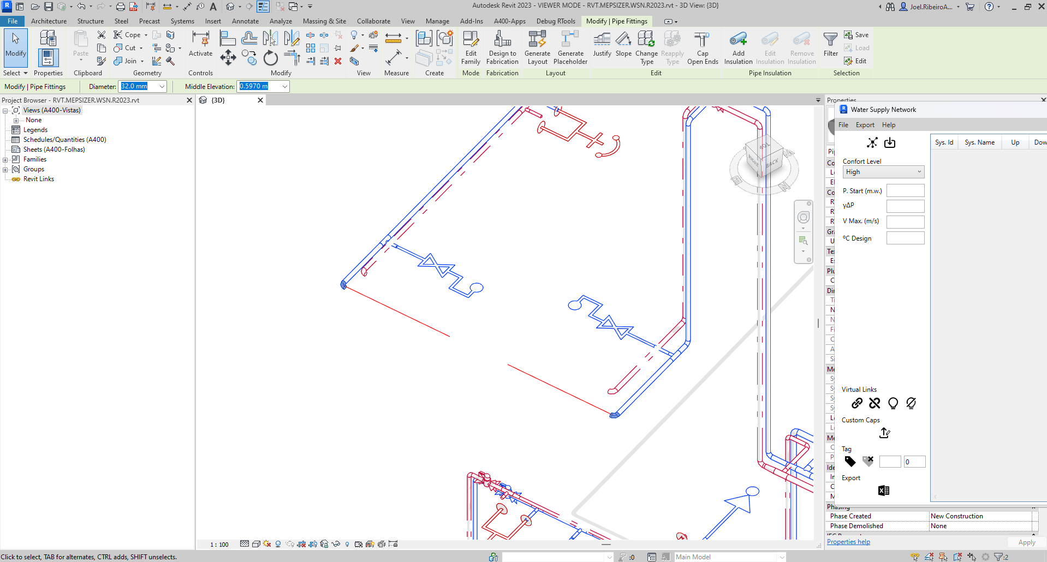Click the Generate Layout tool

[x=537, y=47]
